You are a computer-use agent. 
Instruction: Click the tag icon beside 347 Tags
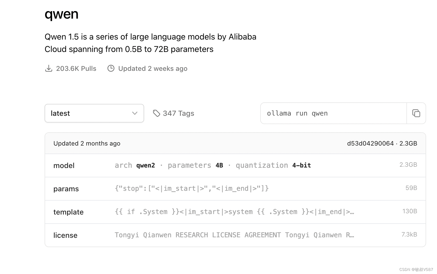point(157,113)
